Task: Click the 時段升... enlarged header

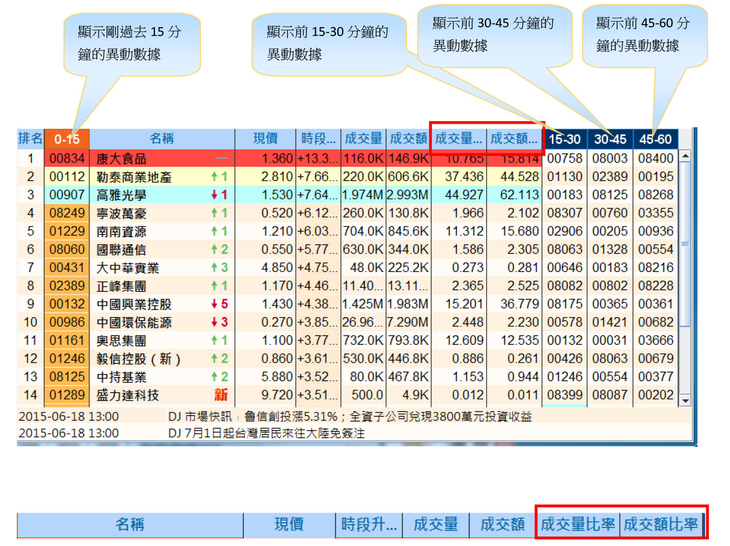Action: (369, 524)
